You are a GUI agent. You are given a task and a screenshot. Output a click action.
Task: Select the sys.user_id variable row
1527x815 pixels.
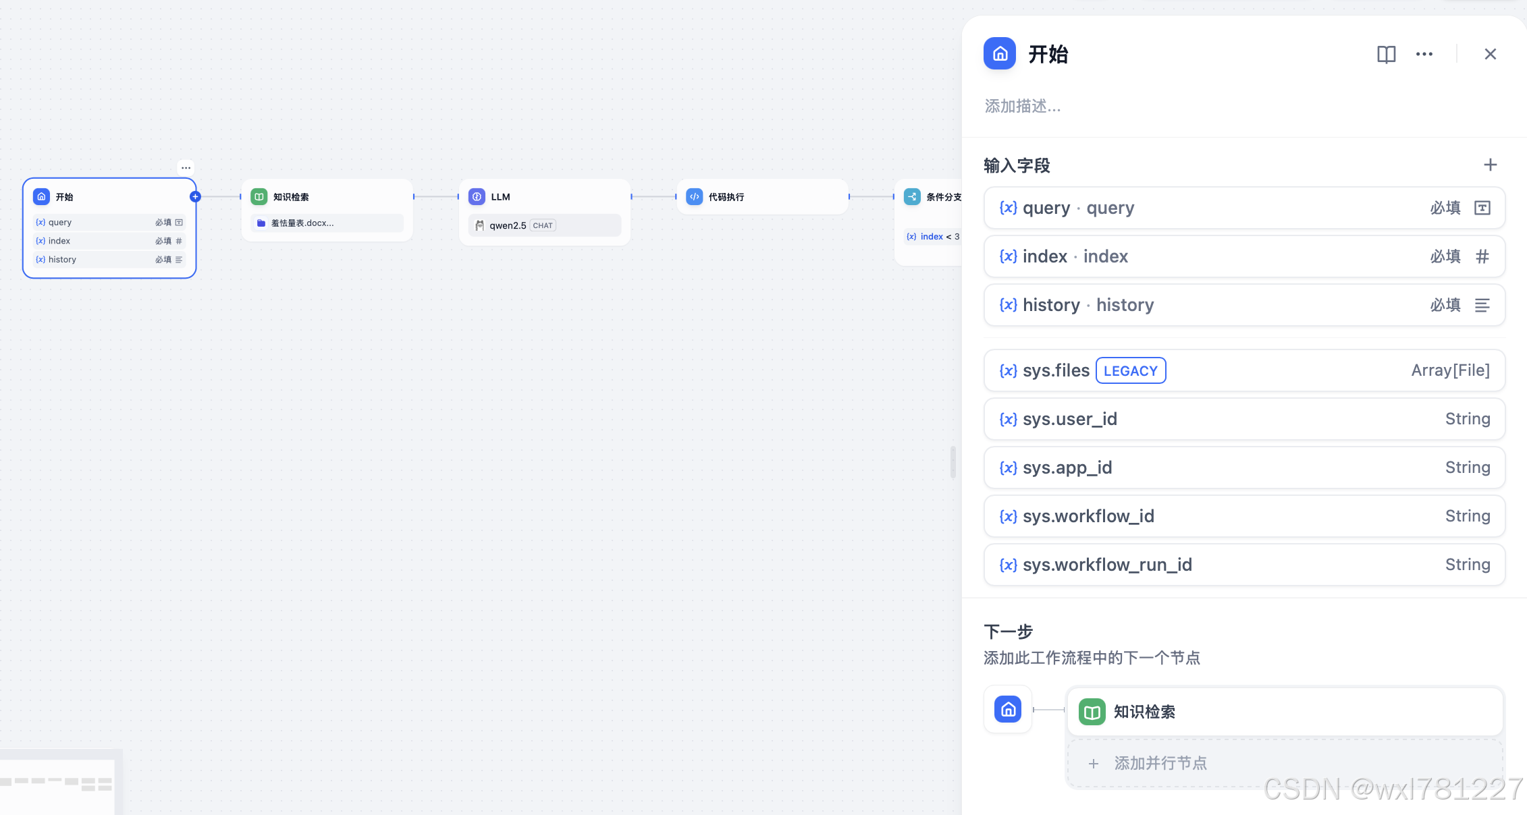[1244, 419]
